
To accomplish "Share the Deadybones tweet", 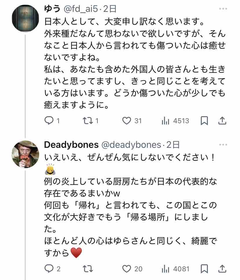I will (222, 269).
